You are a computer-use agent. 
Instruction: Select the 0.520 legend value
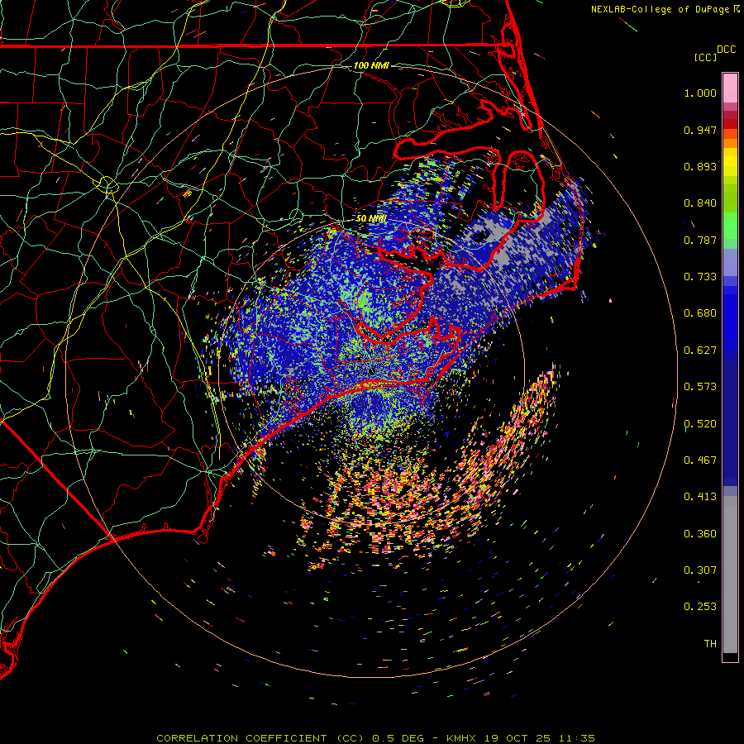coord(700,424)
